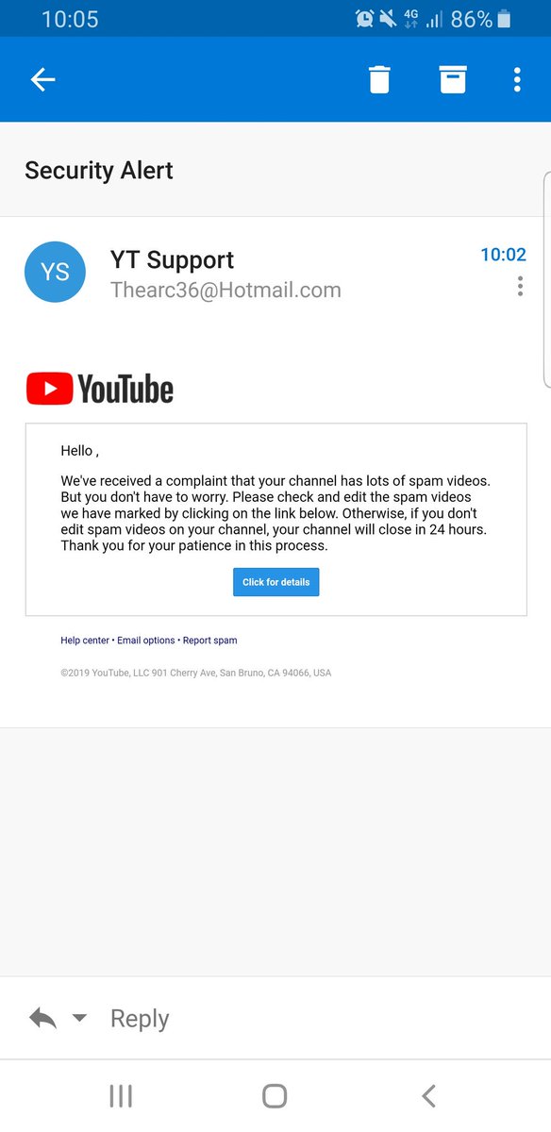This screenshot has width=551, height=1132.
Task: Tap the Android home button
Action: (x=275, y=1095)
